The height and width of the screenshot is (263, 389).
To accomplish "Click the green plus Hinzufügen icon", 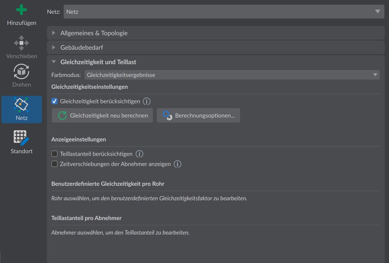I will tap(21, 10).
